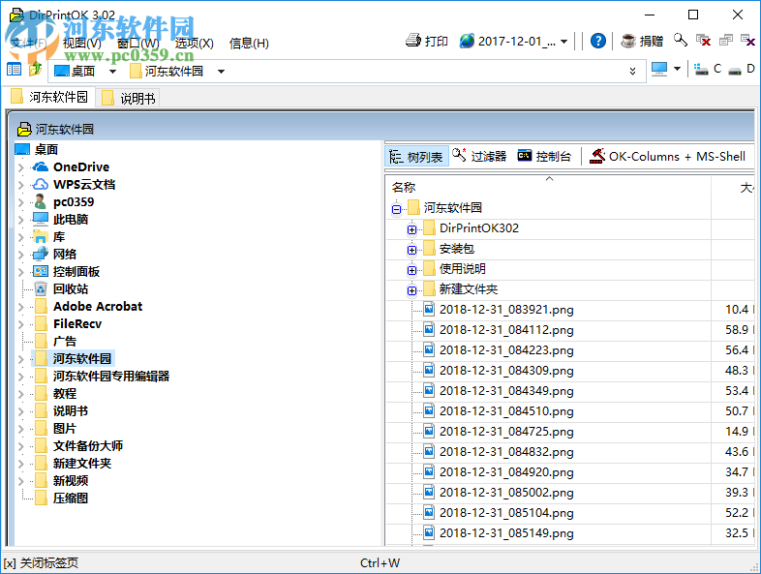This screenshot has width=761, height=574.
Task: Click the 树列表 tree list button
Action: tap(417, 157)
